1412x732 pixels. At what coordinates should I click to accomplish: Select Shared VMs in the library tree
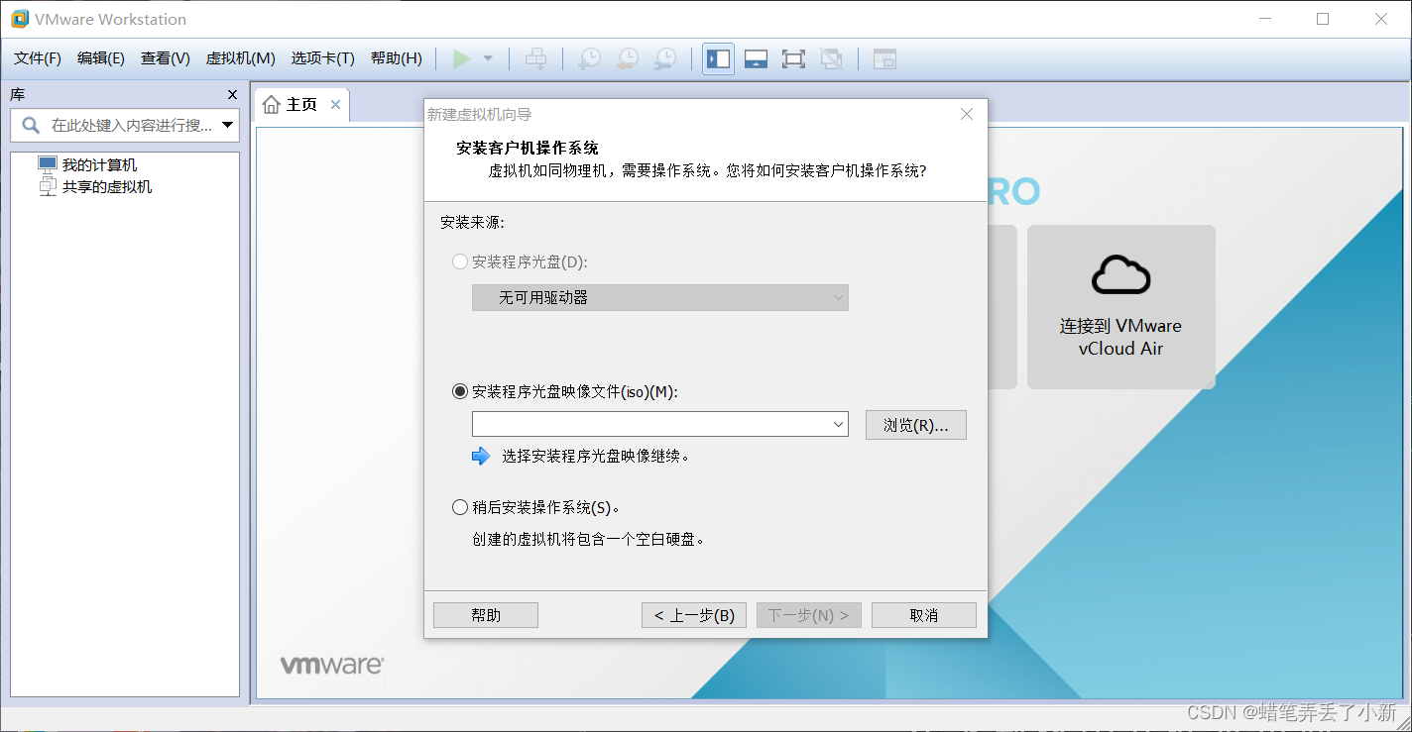pos(107,186)
